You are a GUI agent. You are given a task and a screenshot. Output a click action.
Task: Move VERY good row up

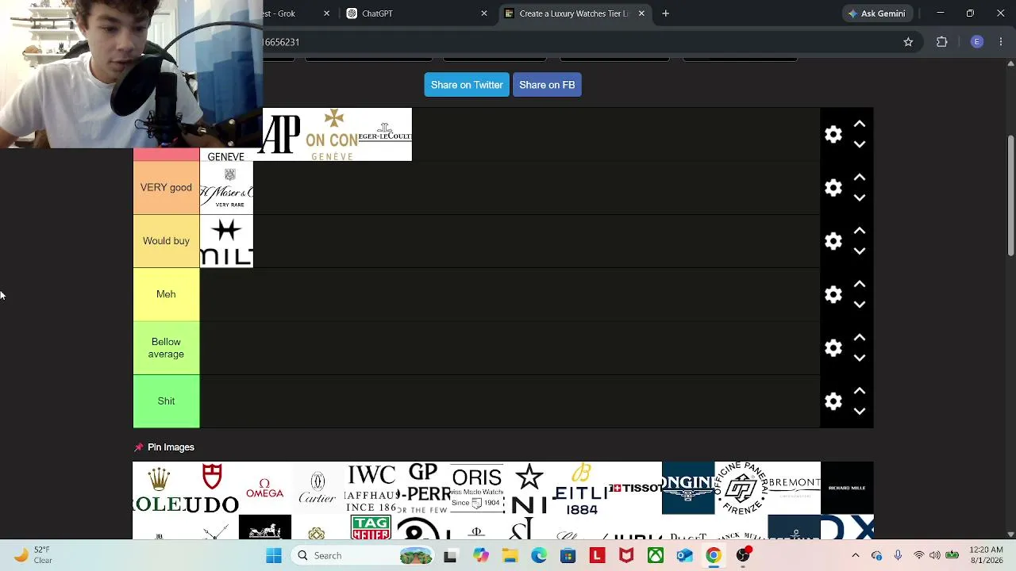click(x=860, y=178)
